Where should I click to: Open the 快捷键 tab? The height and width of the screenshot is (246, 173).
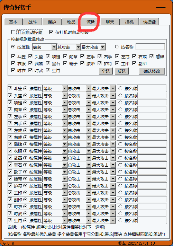(149, 22)
